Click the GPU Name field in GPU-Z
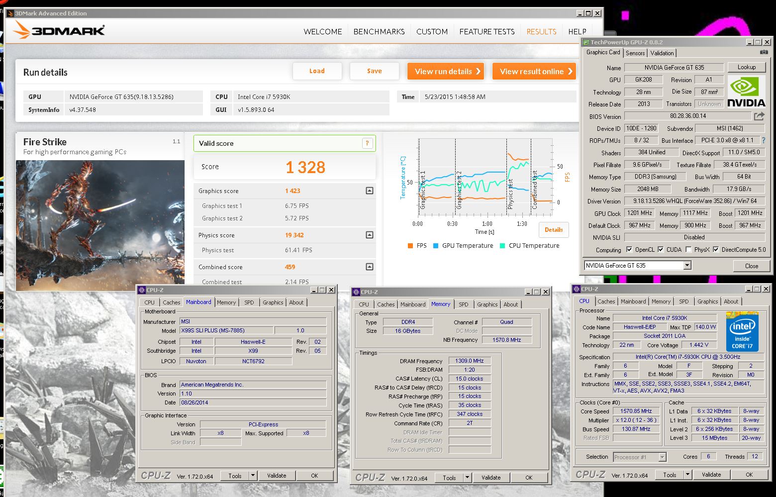This screenshot has height=497, width=776. (x=674, y=67)
